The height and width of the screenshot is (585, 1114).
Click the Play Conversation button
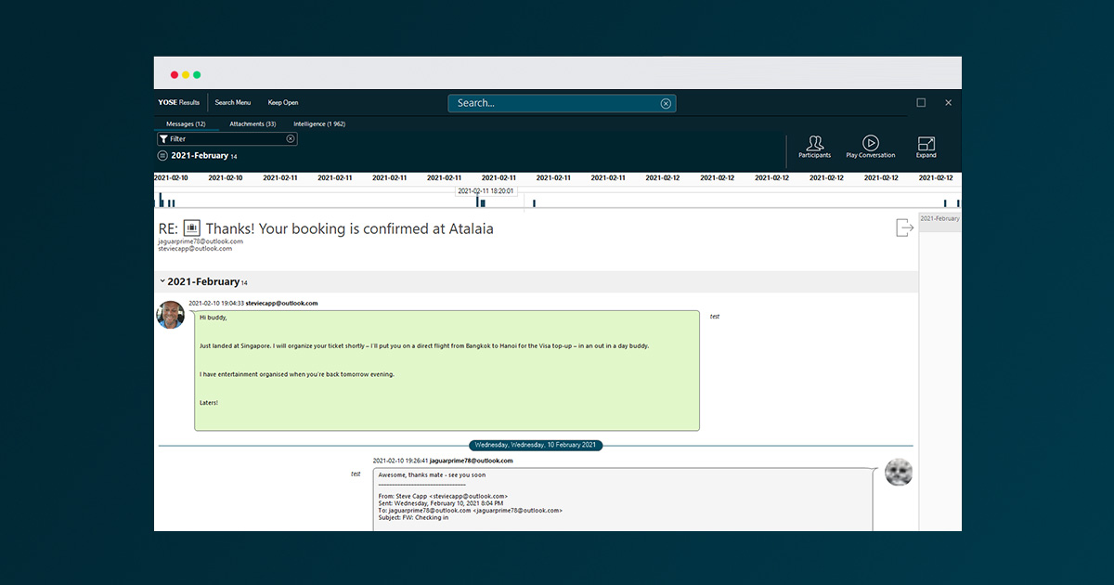pyautogui.click(x=870, y=147)
